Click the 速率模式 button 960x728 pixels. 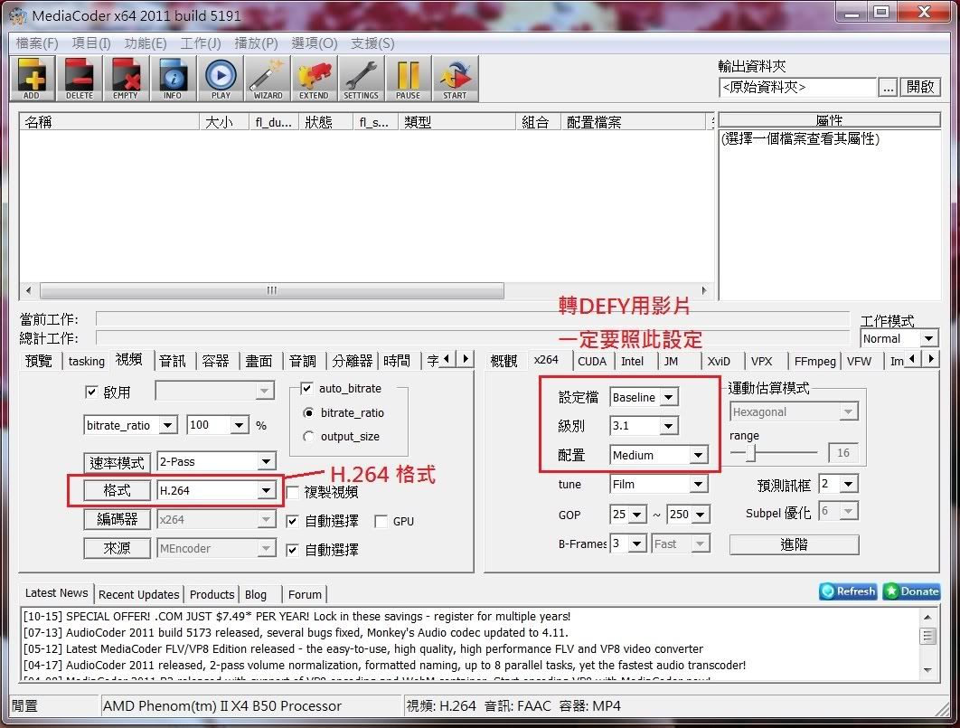[117, 462]
